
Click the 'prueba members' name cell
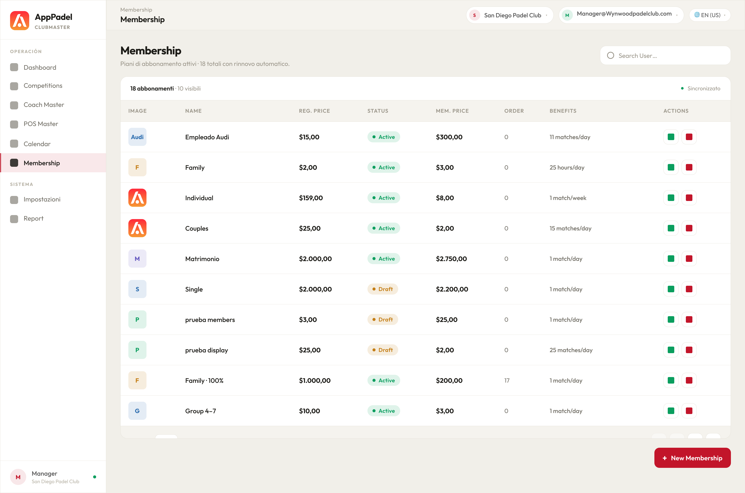[210, 320]
